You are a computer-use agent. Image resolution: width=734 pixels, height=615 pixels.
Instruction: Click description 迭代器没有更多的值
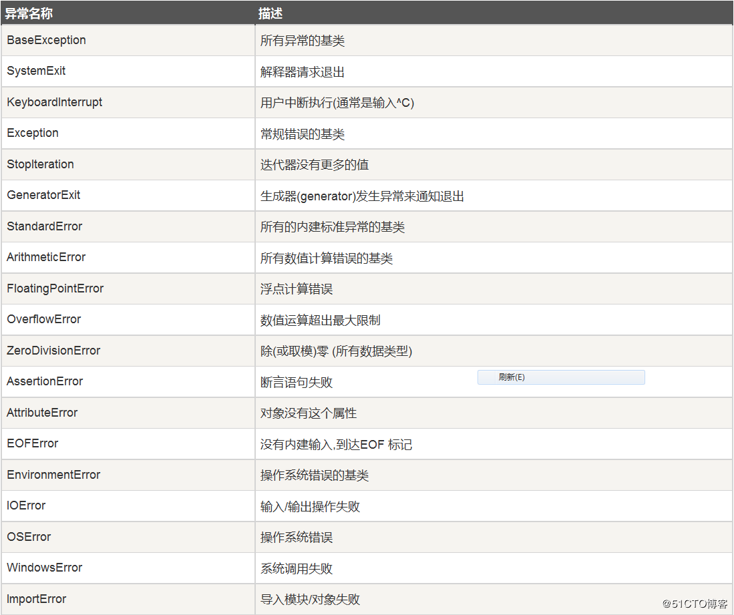tap(315, 165)
